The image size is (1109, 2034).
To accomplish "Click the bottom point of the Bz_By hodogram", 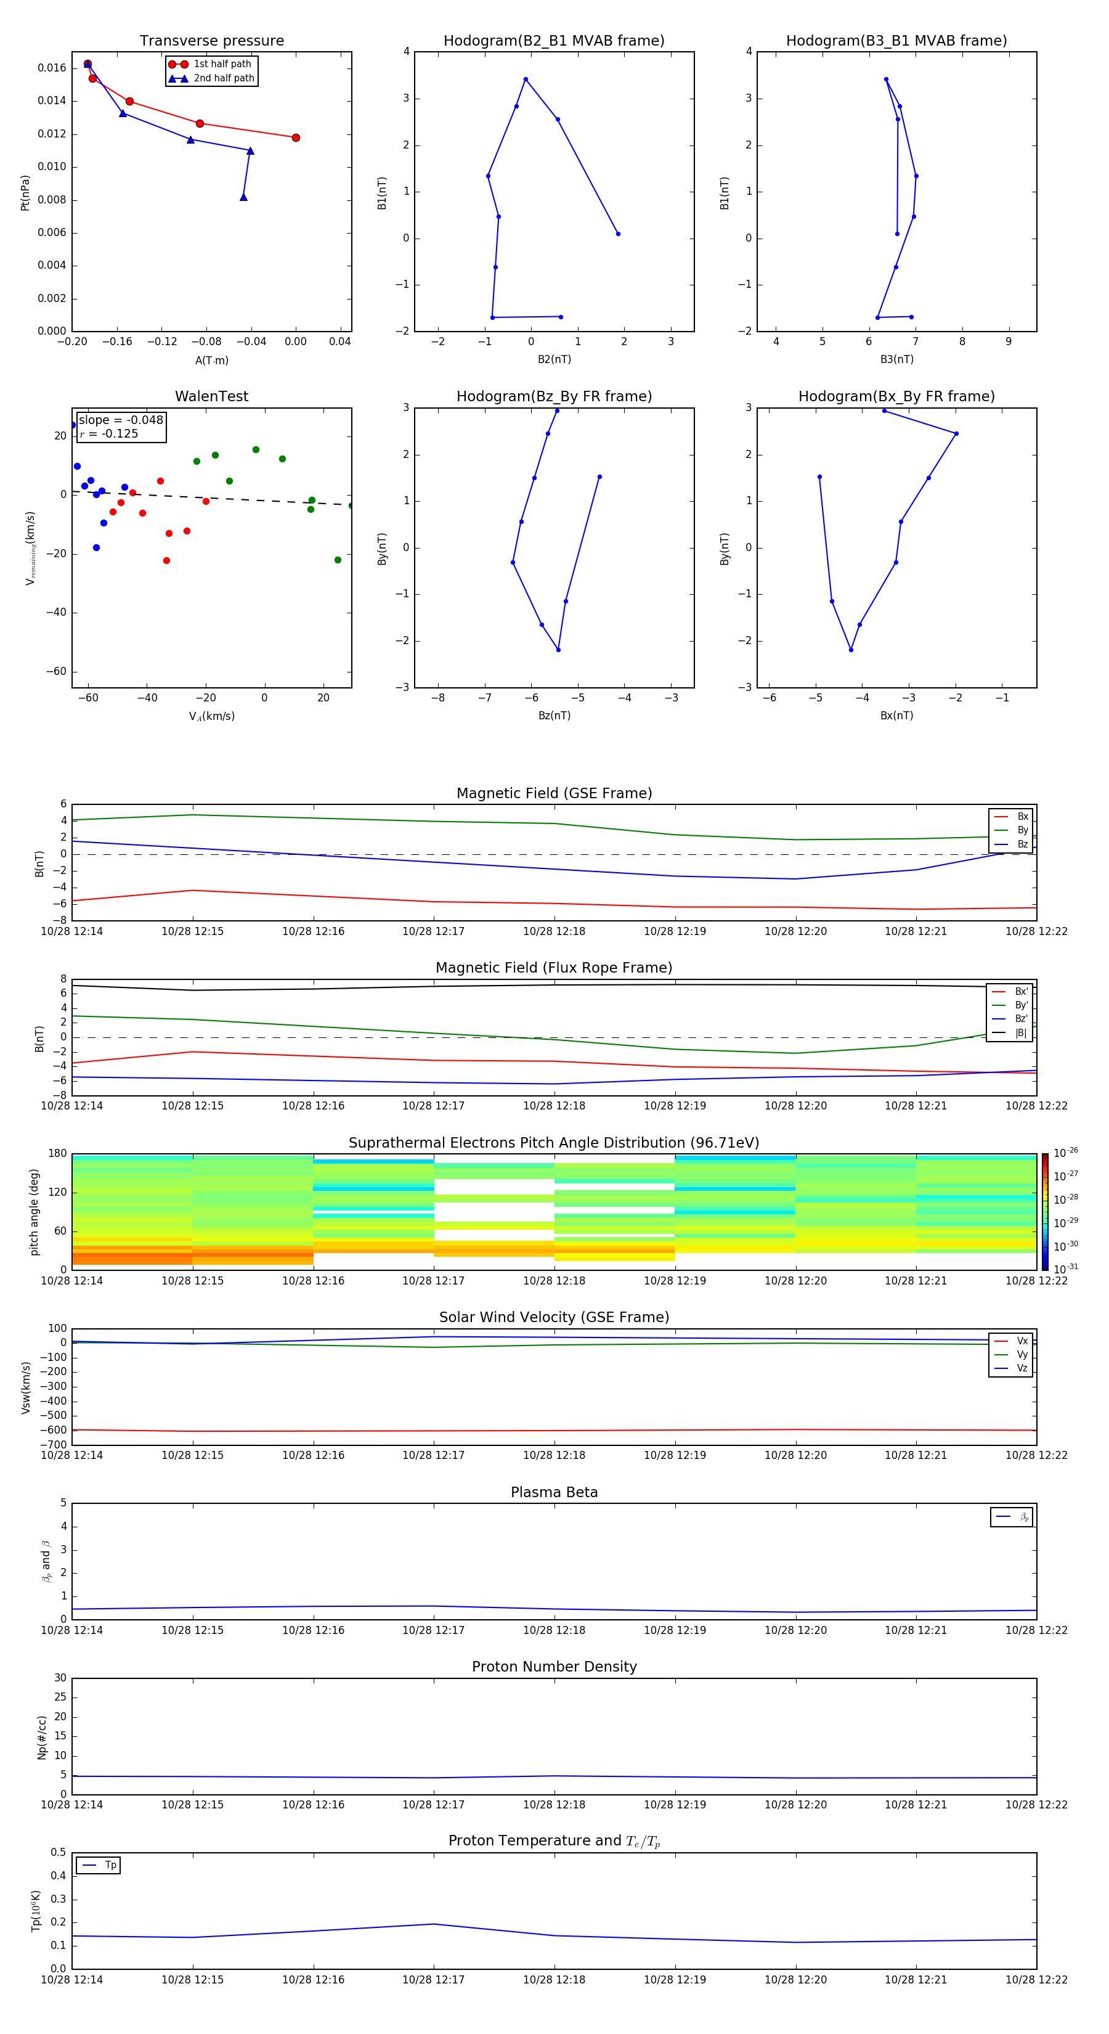I will 559,650.
